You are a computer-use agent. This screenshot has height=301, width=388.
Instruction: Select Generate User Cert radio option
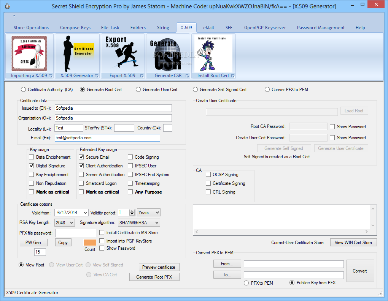click(x=157, y=90)
